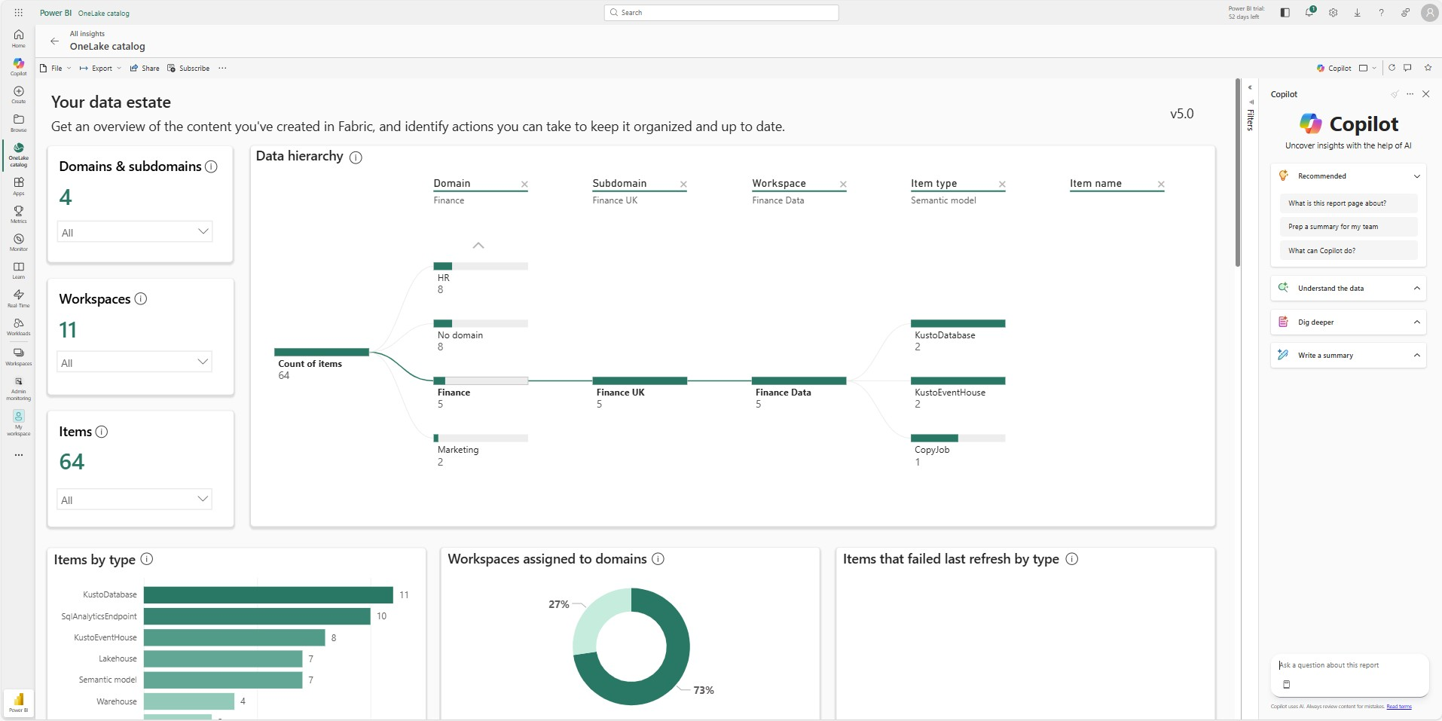Screen dimensions: 1442x721
Task: Select the KustoDatabase bar in chart
Action: pos(267,595)
